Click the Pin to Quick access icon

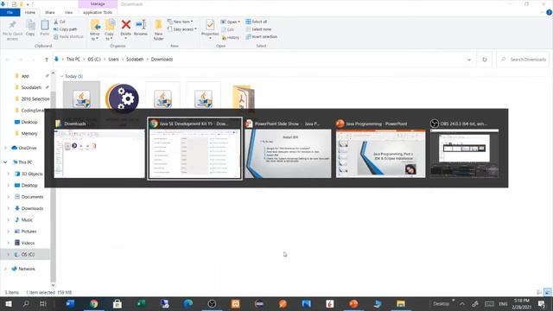12,25
